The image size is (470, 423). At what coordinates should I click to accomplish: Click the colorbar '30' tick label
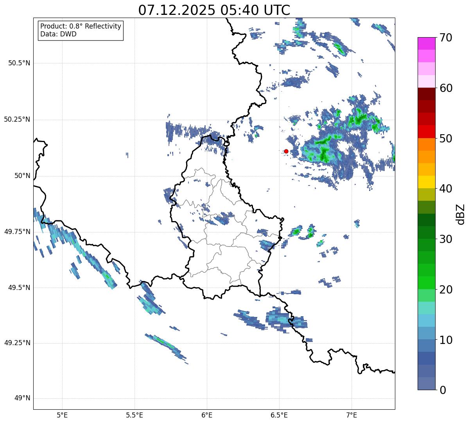tap(446, 239)
